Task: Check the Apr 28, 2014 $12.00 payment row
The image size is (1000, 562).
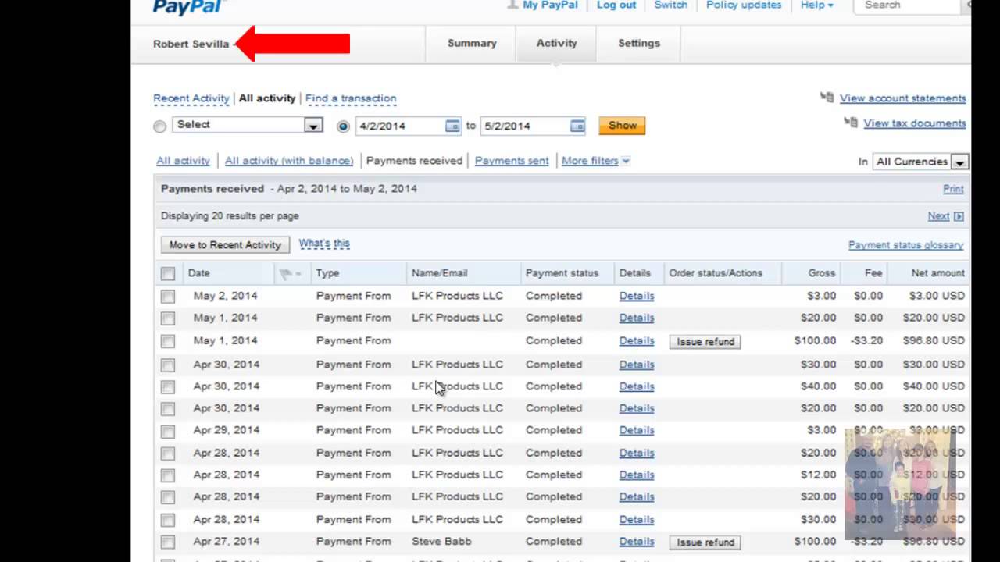Action: pyautogui.click(x=168, y=475)
